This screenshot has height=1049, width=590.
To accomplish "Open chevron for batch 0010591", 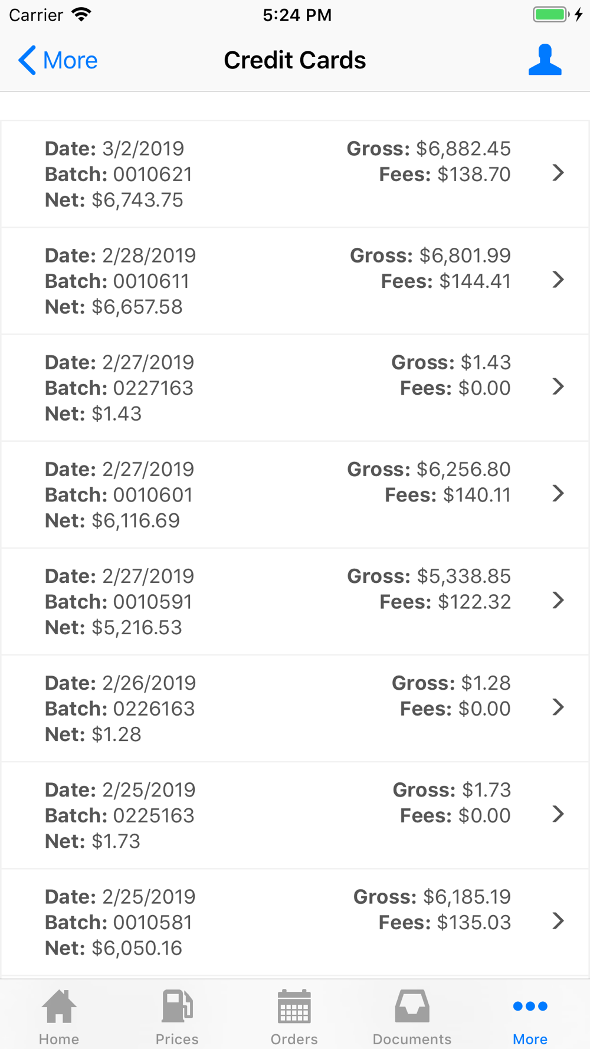I will [x=558, y=600].
